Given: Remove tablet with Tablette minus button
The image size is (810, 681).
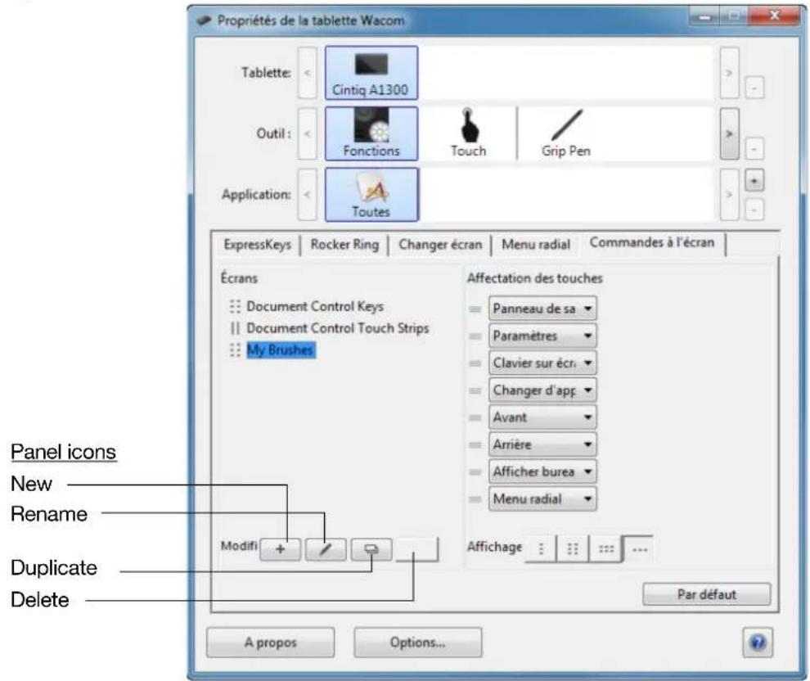Looking at the screenshot, I should coord(754,88).
